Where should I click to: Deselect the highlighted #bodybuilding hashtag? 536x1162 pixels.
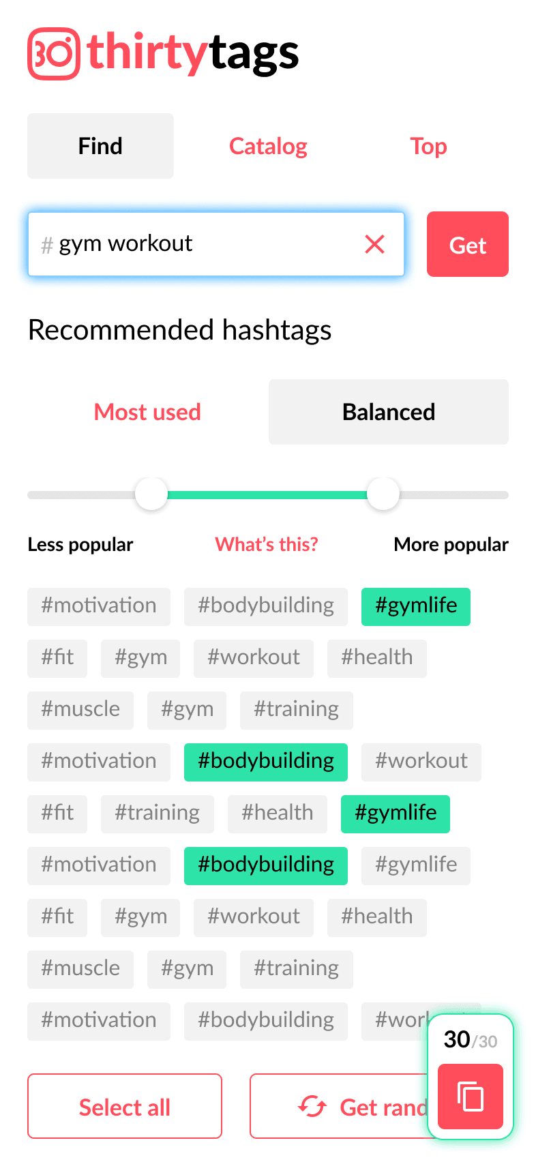(265, 762)
